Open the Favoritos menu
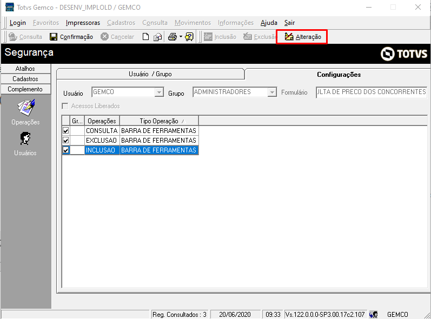The height and width of the screenshot is (319, 431). tap(46, 23)
